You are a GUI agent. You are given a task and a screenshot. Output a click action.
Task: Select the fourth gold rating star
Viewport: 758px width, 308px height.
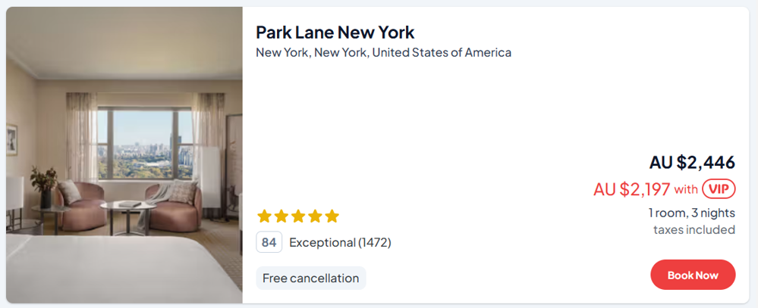coord(315,216)
